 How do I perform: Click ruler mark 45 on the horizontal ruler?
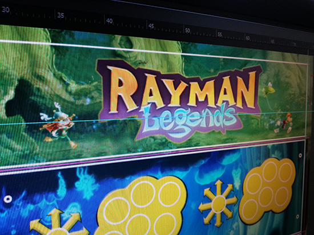[151, 26]
